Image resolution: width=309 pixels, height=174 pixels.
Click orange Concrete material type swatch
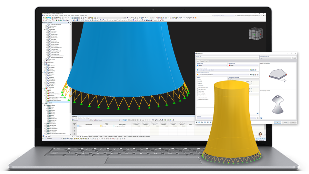coord(101,126)
